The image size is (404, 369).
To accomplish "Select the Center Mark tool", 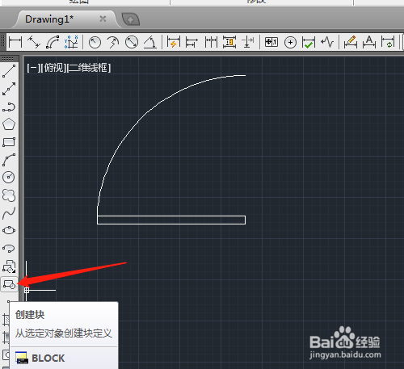I will tap(290, 42).
